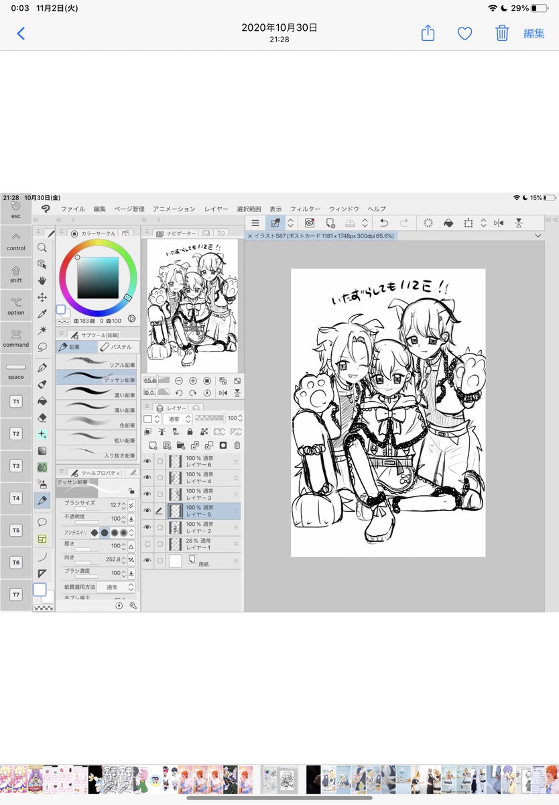Click the Lock layer padlock icon

click(190, 431)
